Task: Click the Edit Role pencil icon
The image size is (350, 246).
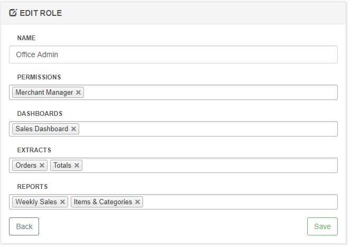Action: 13,13
